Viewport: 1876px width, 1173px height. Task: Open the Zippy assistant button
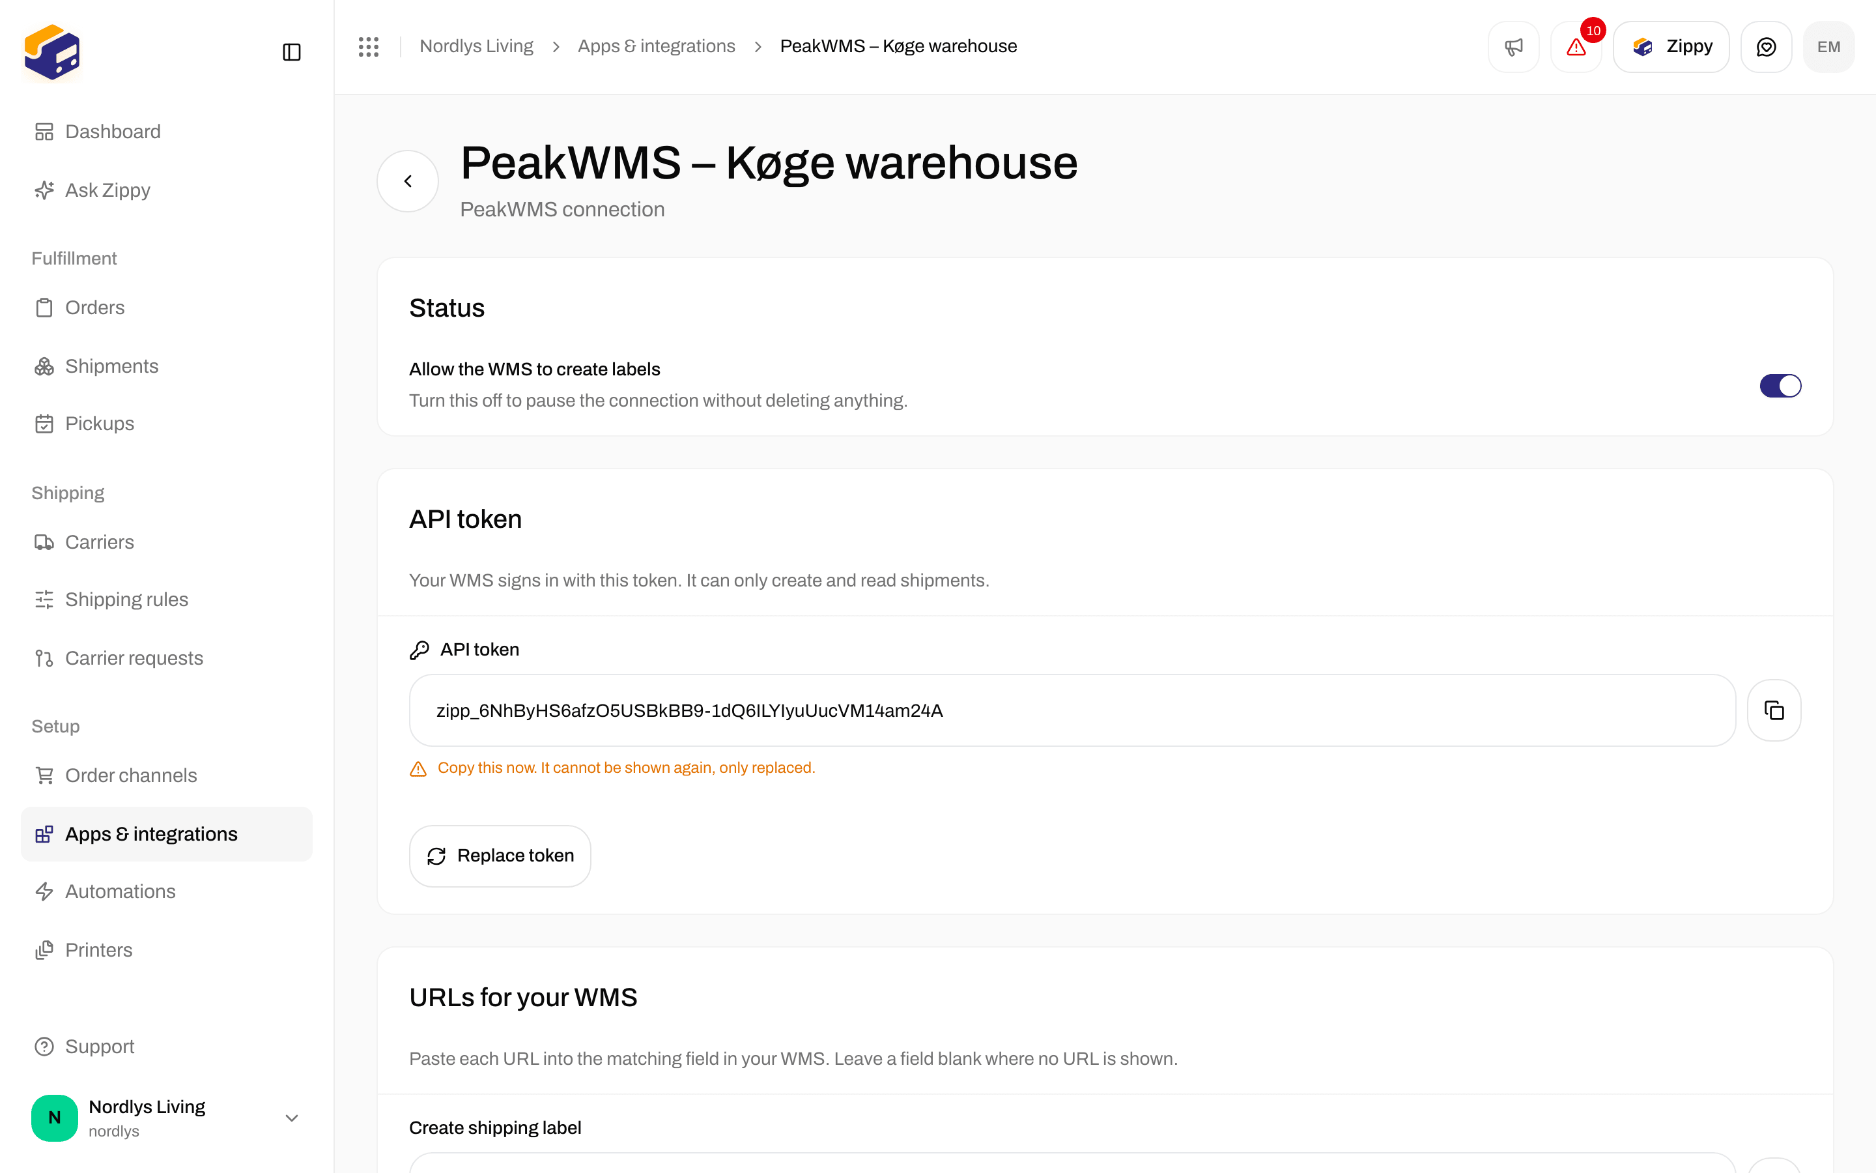point(1671,46)
